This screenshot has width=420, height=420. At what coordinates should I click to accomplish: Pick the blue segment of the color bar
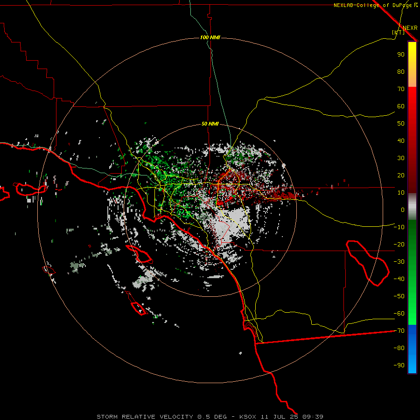coord(412,349)
